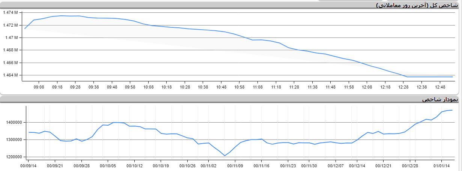Click the 00/09/14 date label

[29, 165]
